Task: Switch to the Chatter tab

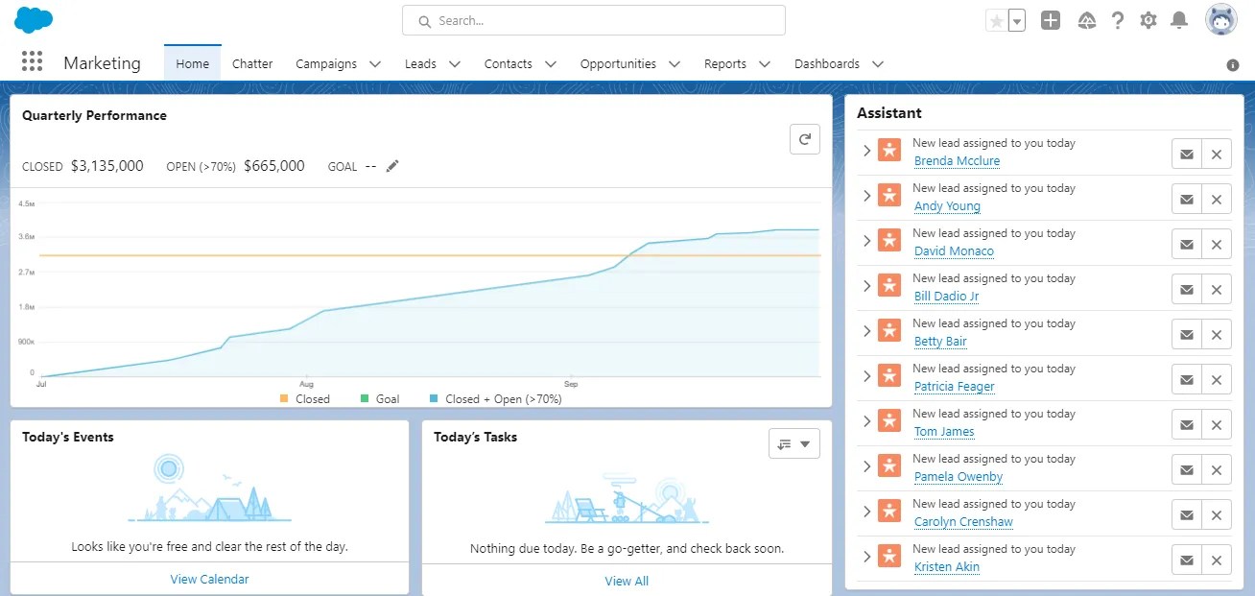Action: (252, 63)
